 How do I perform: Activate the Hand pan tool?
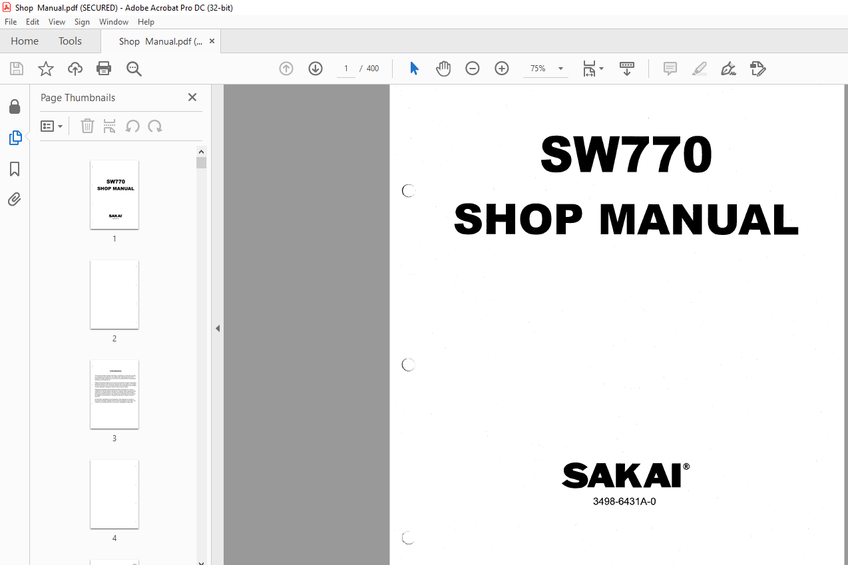(443, 69)
